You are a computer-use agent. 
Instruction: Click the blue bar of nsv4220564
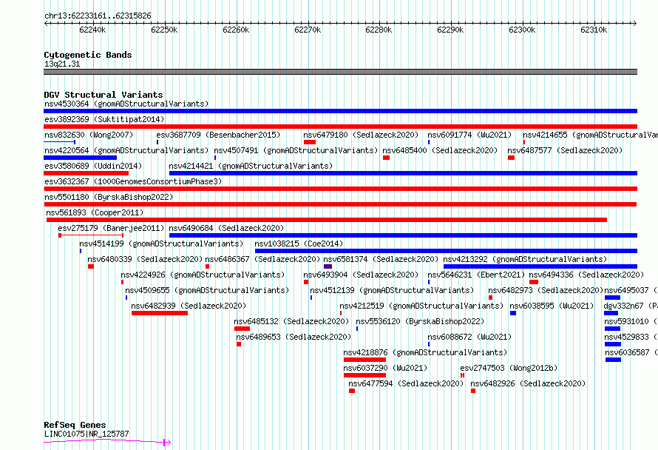coord(80,158)
